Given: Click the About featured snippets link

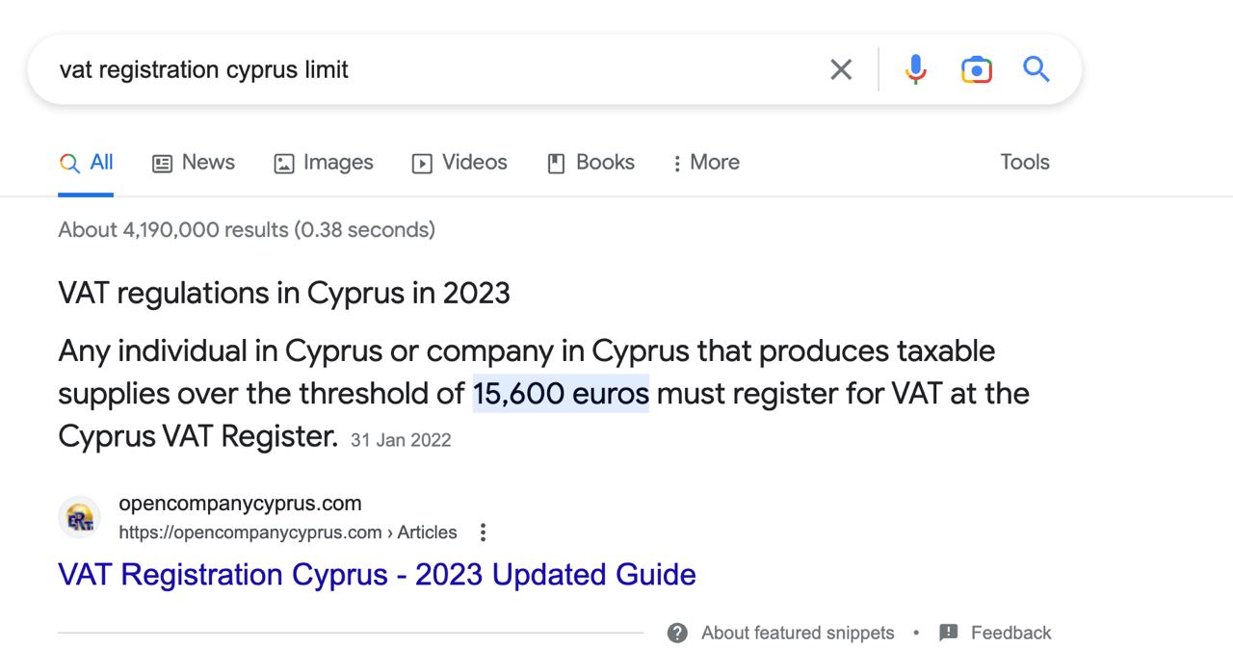Looking at the screenshot, I should [x=798, y=633].
